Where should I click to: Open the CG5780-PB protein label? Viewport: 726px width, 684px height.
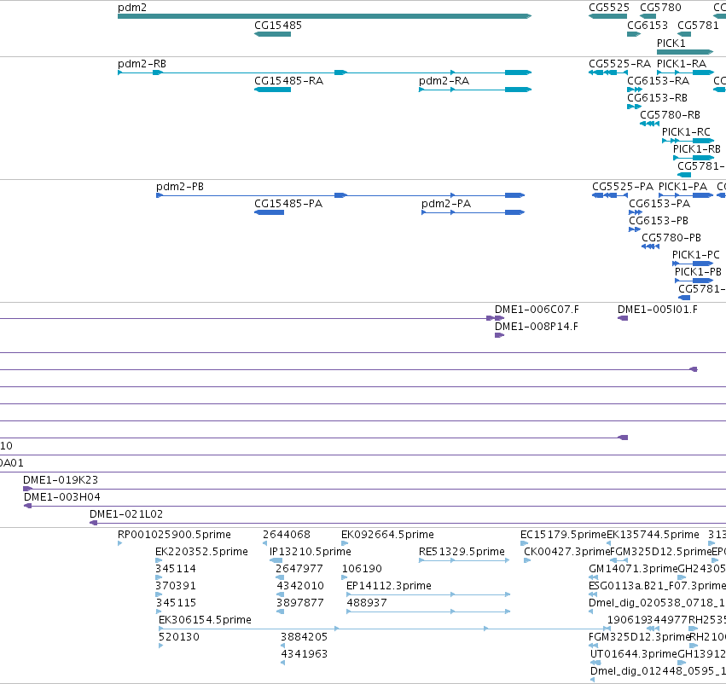[671, 238]
